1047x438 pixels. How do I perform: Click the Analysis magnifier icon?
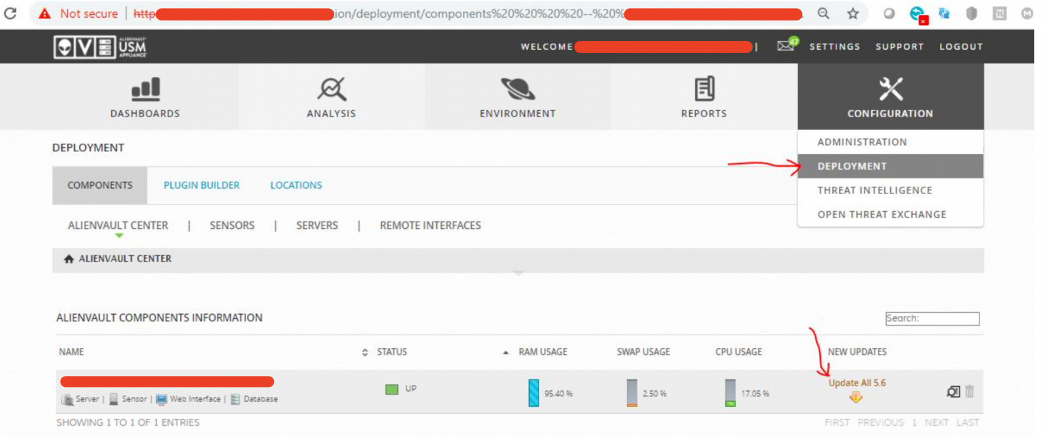[x=331, y=89]
